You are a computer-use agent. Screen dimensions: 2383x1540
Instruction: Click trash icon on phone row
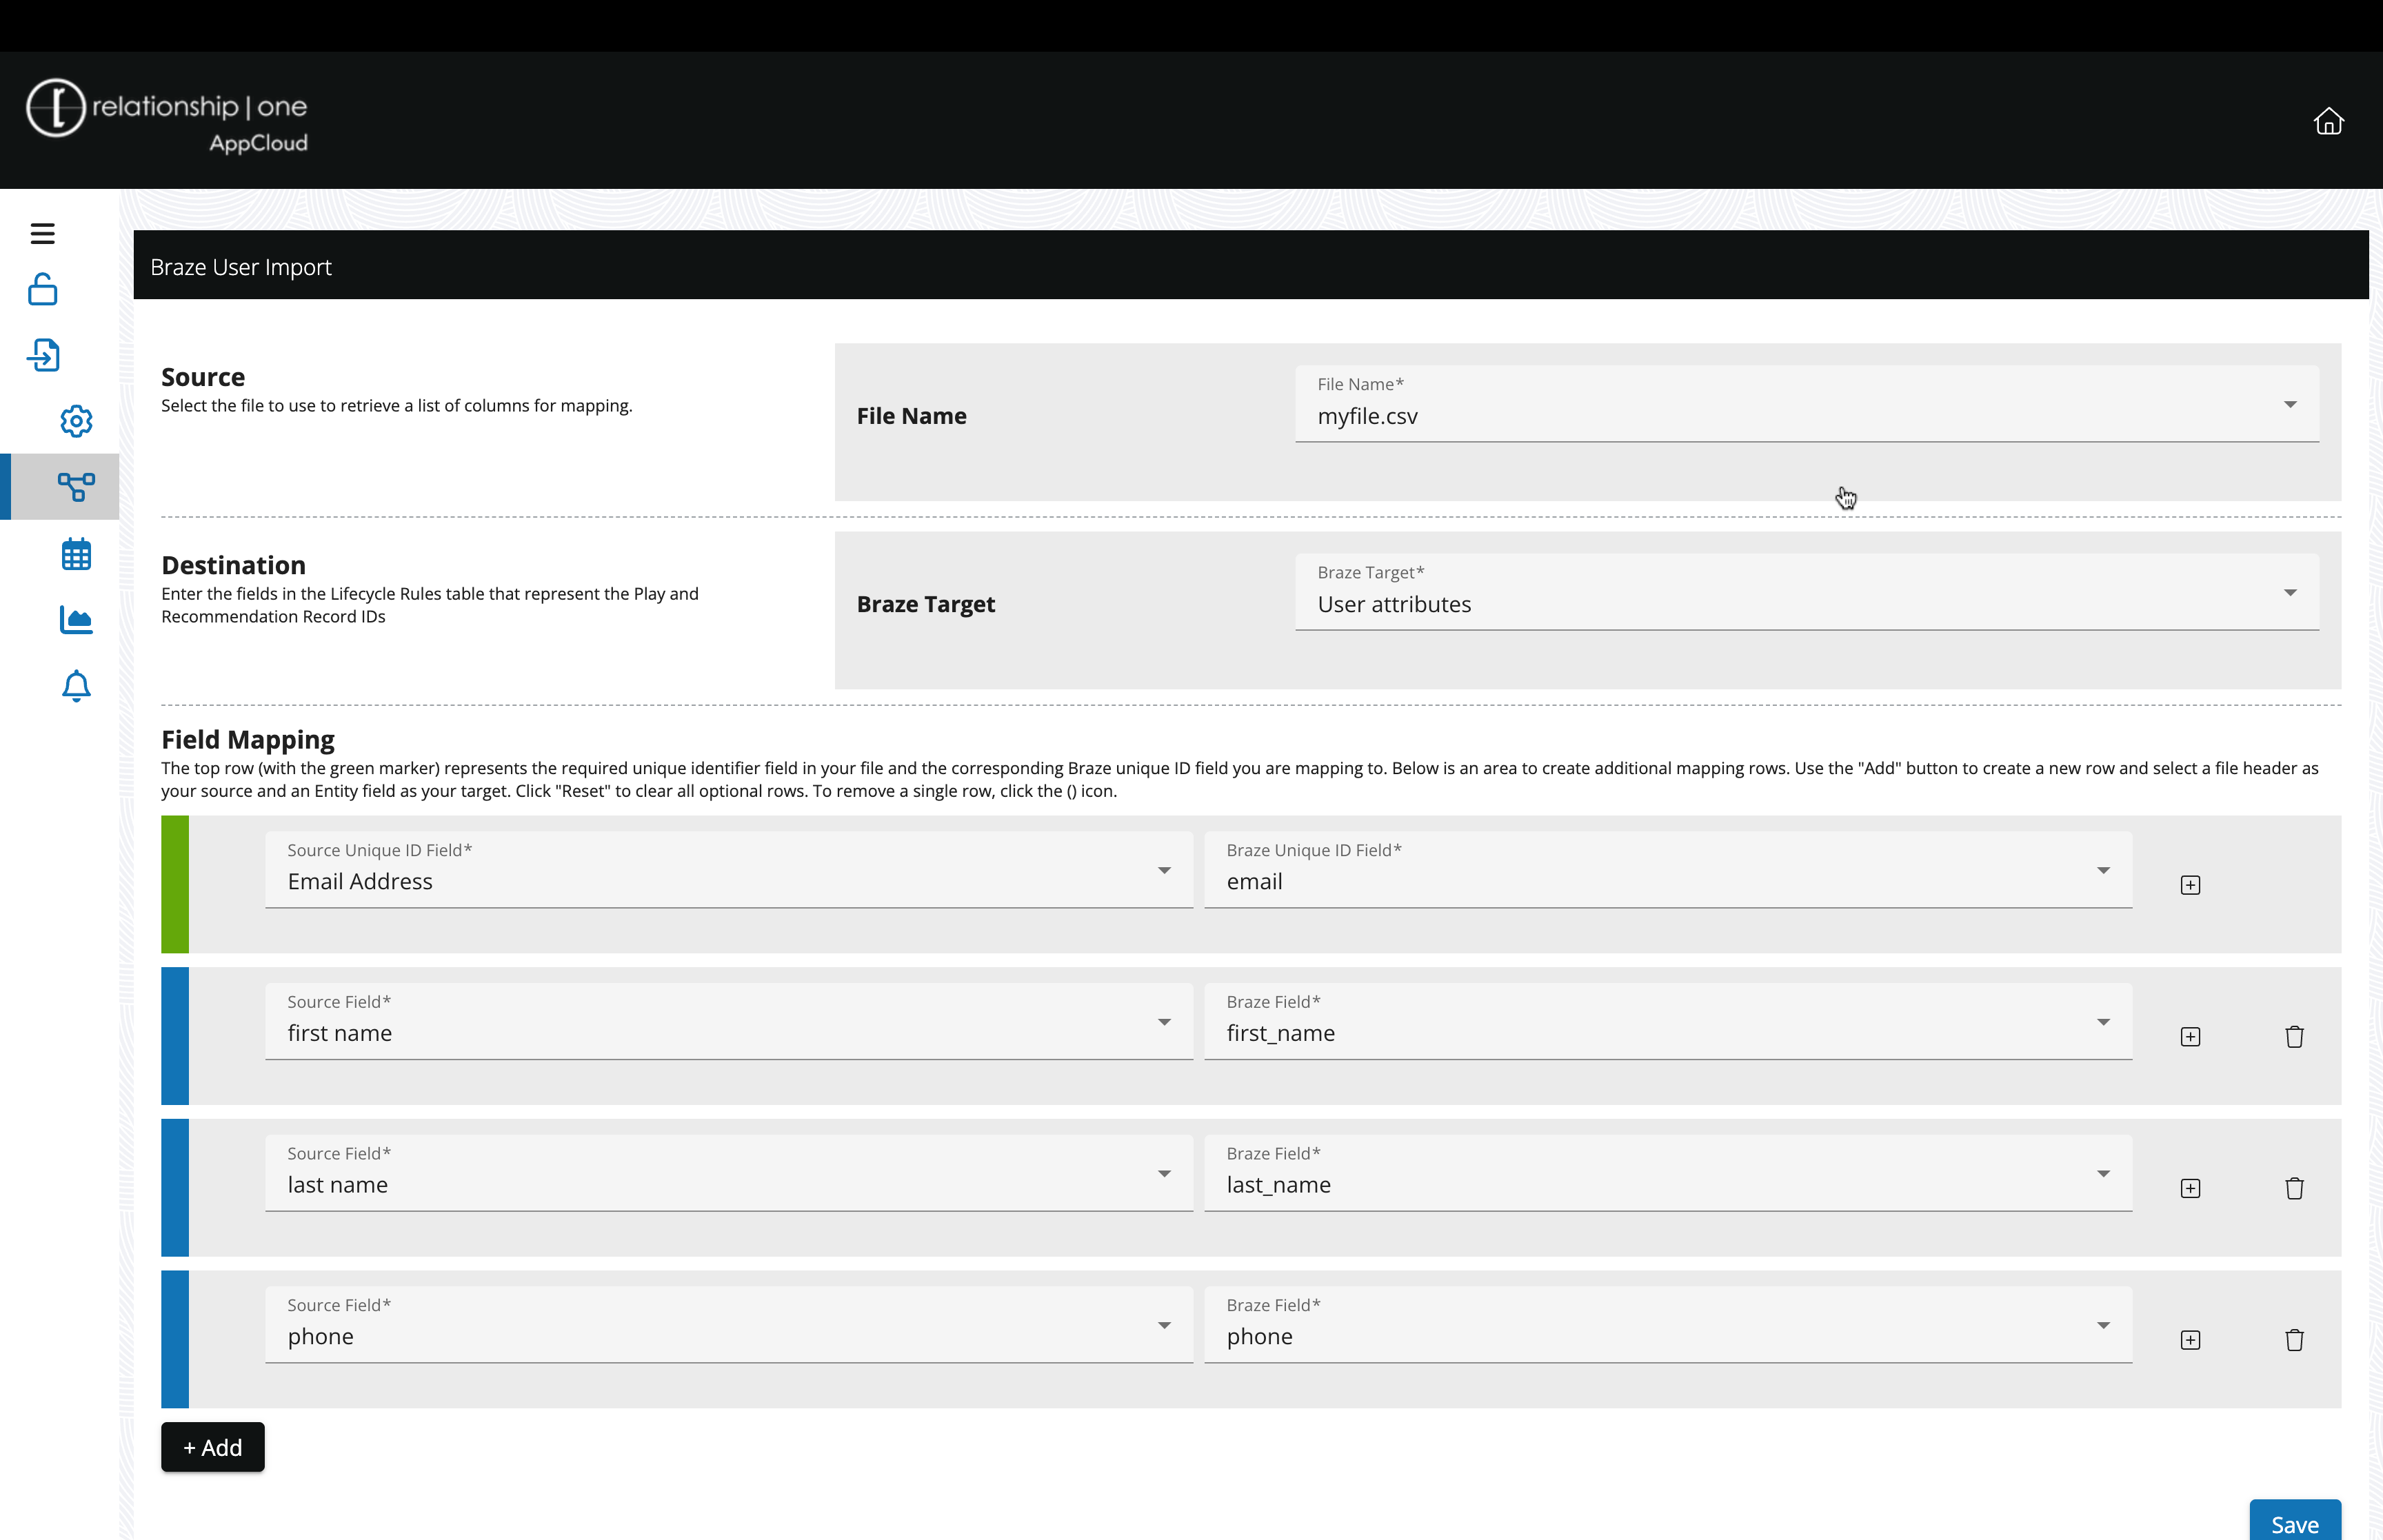[x=2294, y=1340]
